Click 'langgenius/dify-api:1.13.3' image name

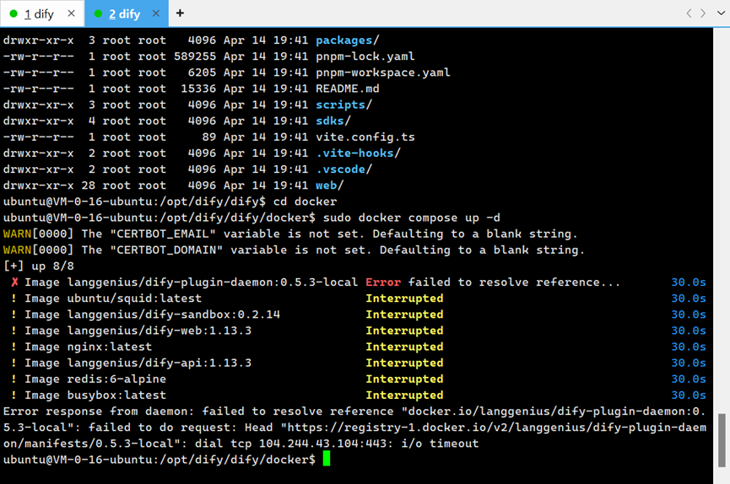click(x=160, y=363)
